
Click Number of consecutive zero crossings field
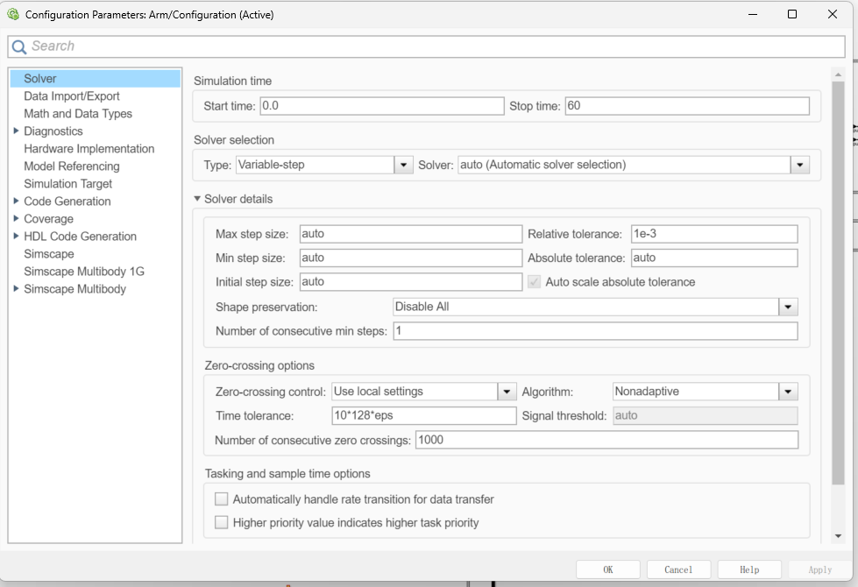tap(606, 440)
